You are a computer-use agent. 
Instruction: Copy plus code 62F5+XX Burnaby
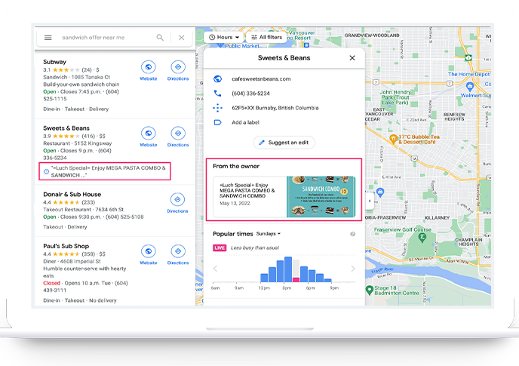click(x=275, y=108)
